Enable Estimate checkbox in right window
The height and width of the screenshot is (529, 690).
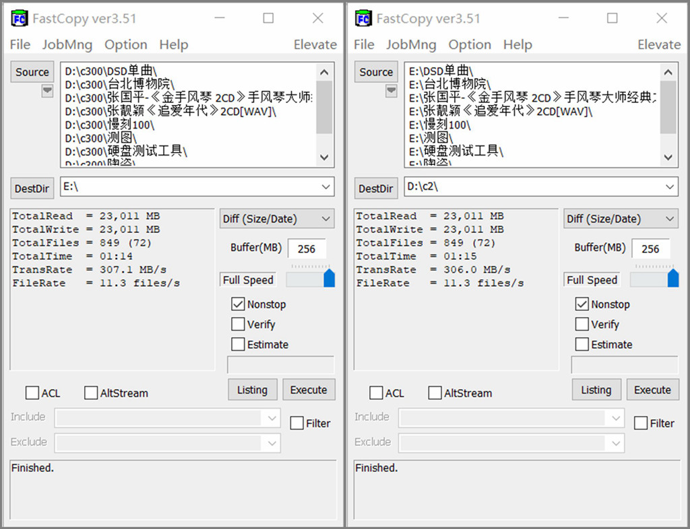[582, 344]
